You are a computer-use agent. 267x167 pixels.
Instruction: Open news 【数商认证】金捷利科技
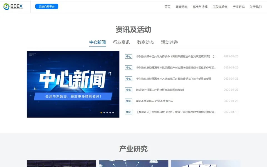pyautogui.click(x=176, y=112)
